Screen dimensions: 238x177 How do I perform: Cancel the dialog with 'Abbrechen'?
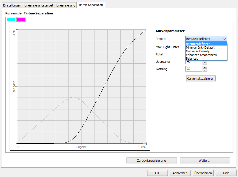pos(180,173)
